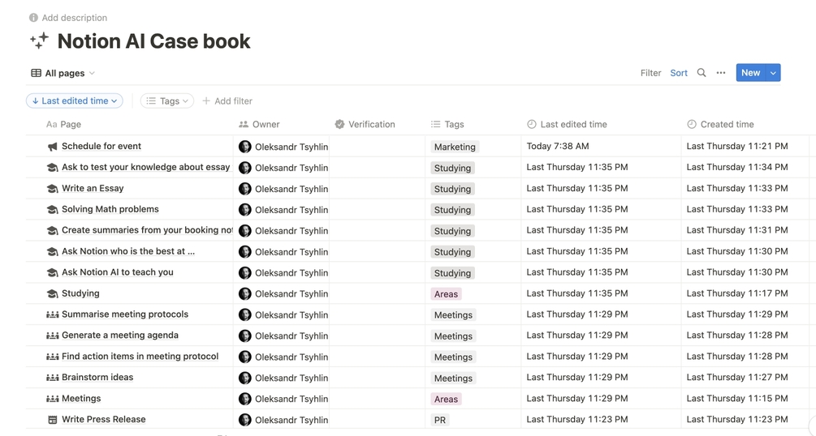Viewport: 816px width, 436px height.
Task: Click the megaphone icon beside Schedule for event
Action: tap(52, 147)
